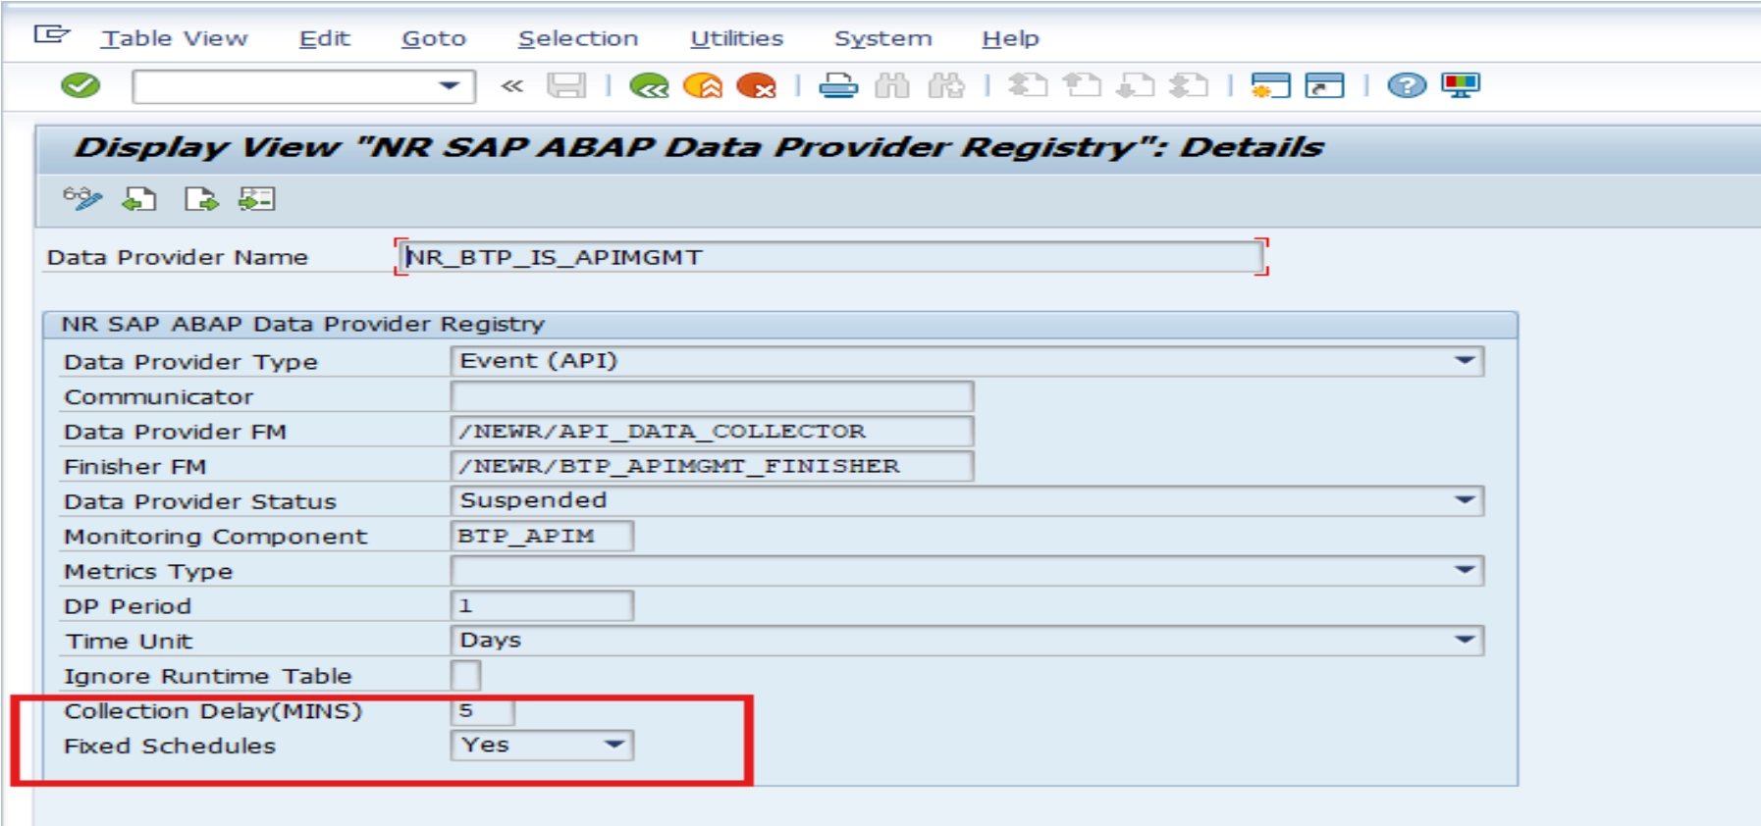The width and height of the screenshot is (1761, 826).
Task: Open the Utilities menu
Action: coord(736,38)
